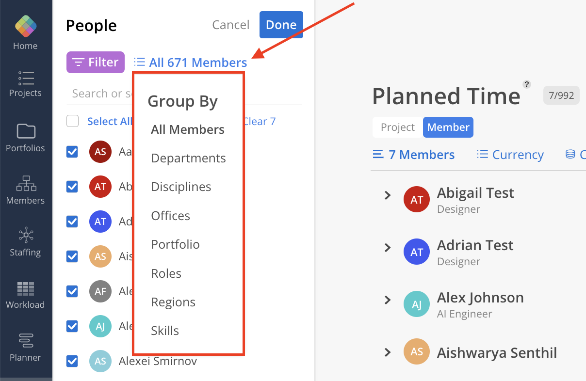586x381 pixels.
Task: Click the Done button
Action: click(x=281, y=25)
